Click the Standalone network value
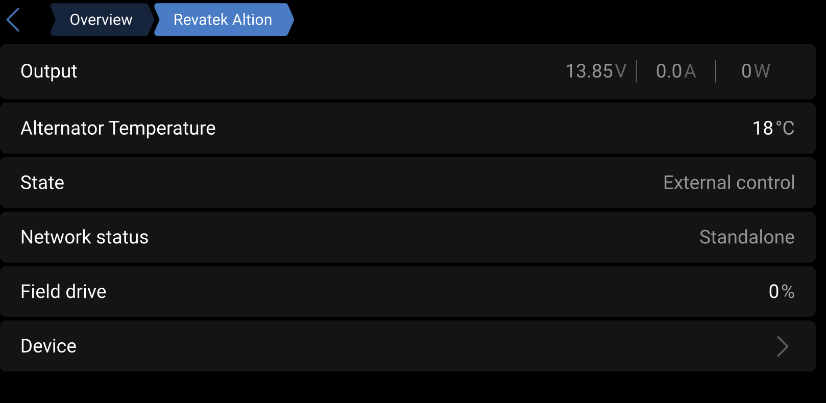 point(747,237)
